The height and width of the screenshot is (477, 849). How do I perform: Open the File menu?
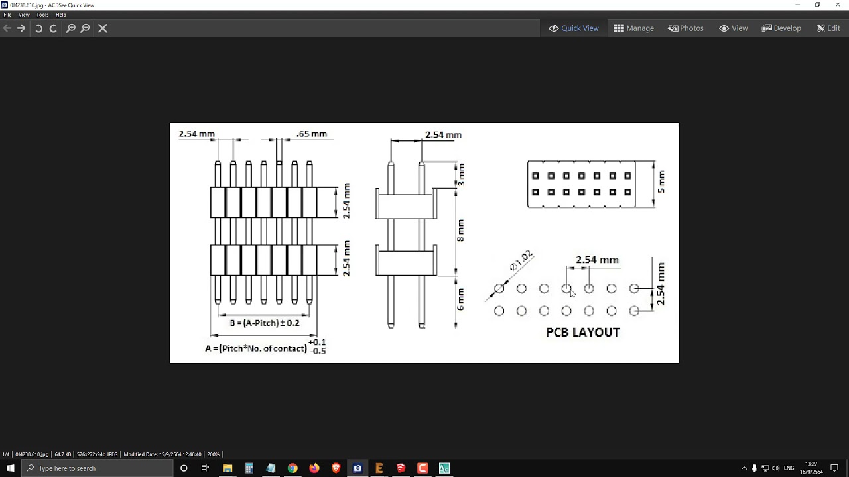coord(7,15)
